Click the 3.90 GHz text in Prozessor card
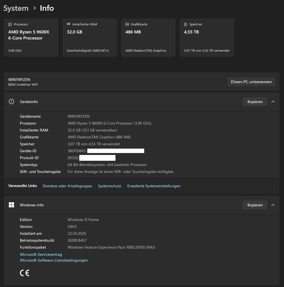The width and height of the screenshot is (284, 287). 15,51
